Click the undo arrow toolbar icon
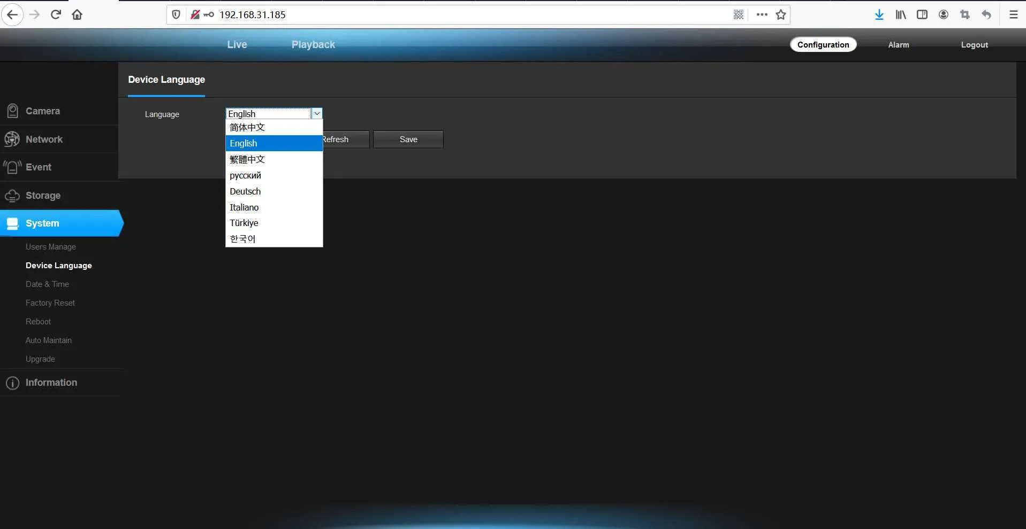 986,14
